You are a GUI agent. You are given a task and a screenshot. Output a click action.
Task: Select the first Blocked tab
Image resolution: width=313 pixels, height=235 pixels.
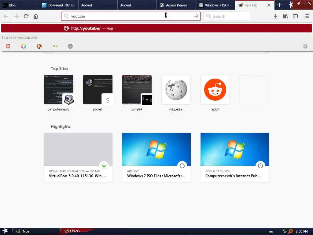point(98,5)
